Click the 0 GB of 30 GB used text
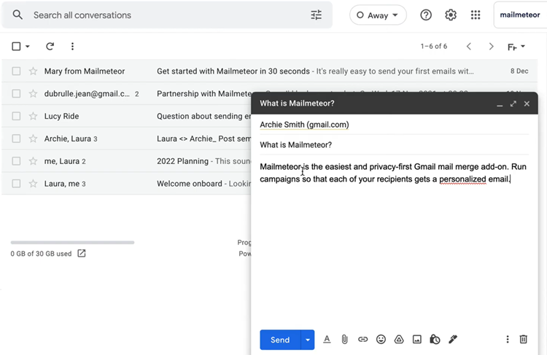Screen dimensions: 547x355 coord(41,254)
